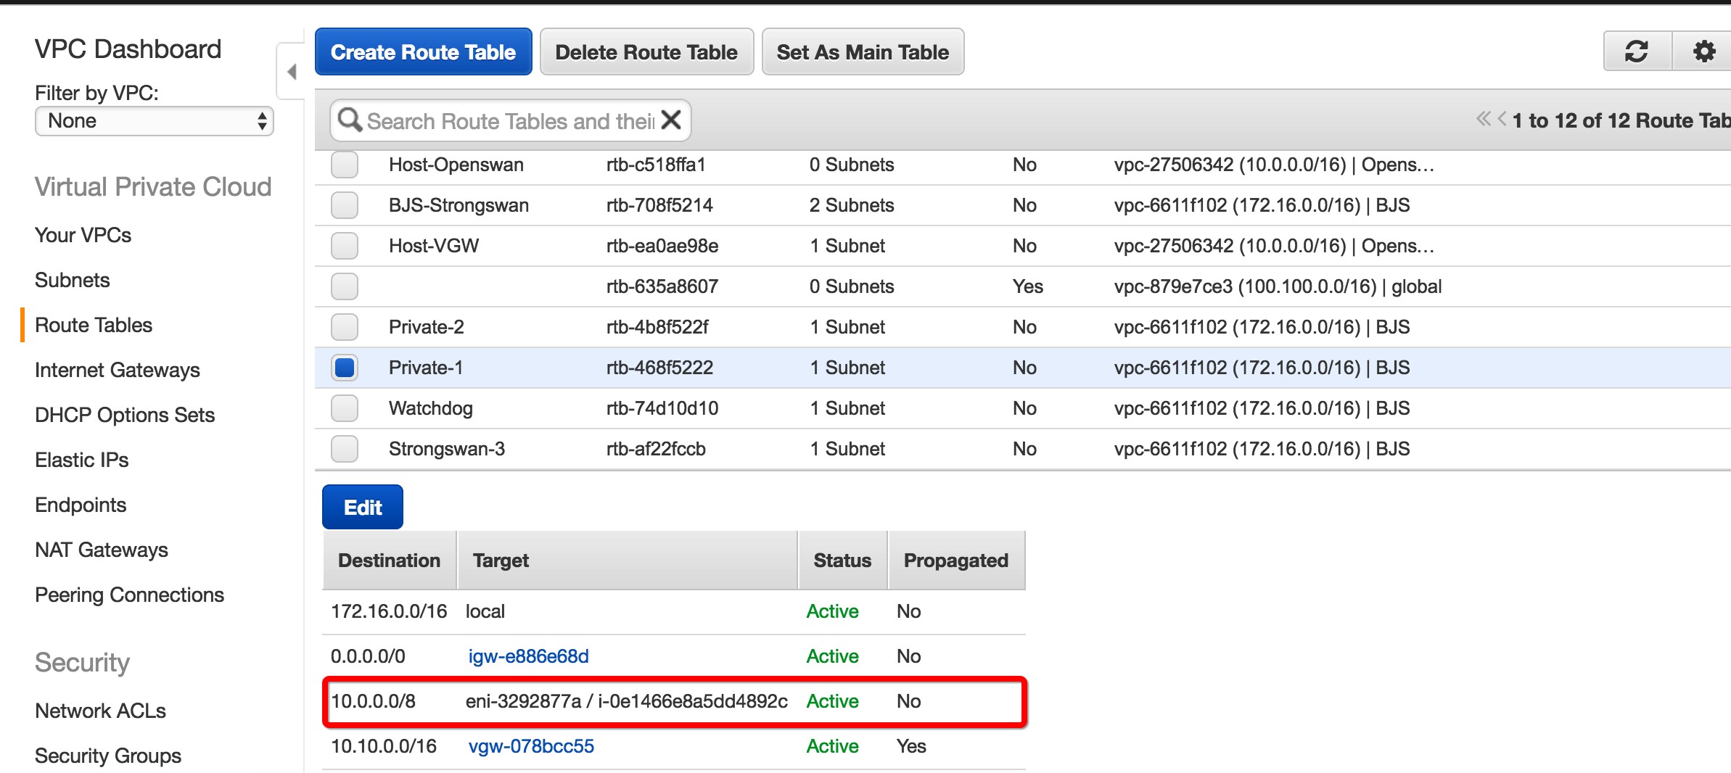Click the Create Route Table button
1731x773 pixels.
pos(423,52)
